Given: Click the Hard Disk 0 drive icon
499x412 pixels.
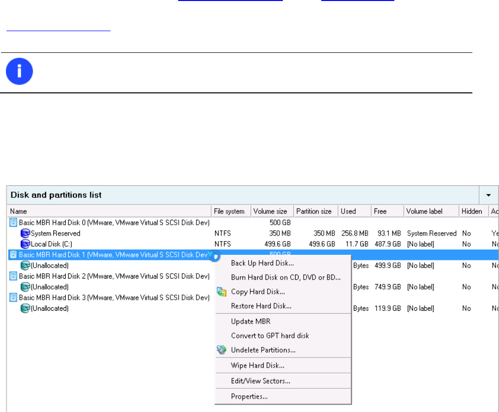Looking at the screenshot, I should 13,222.
